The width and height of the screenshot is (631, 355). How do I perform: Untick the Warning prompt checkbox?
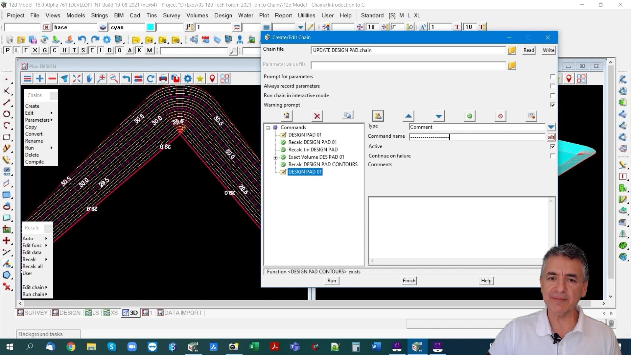pos(552,105)
